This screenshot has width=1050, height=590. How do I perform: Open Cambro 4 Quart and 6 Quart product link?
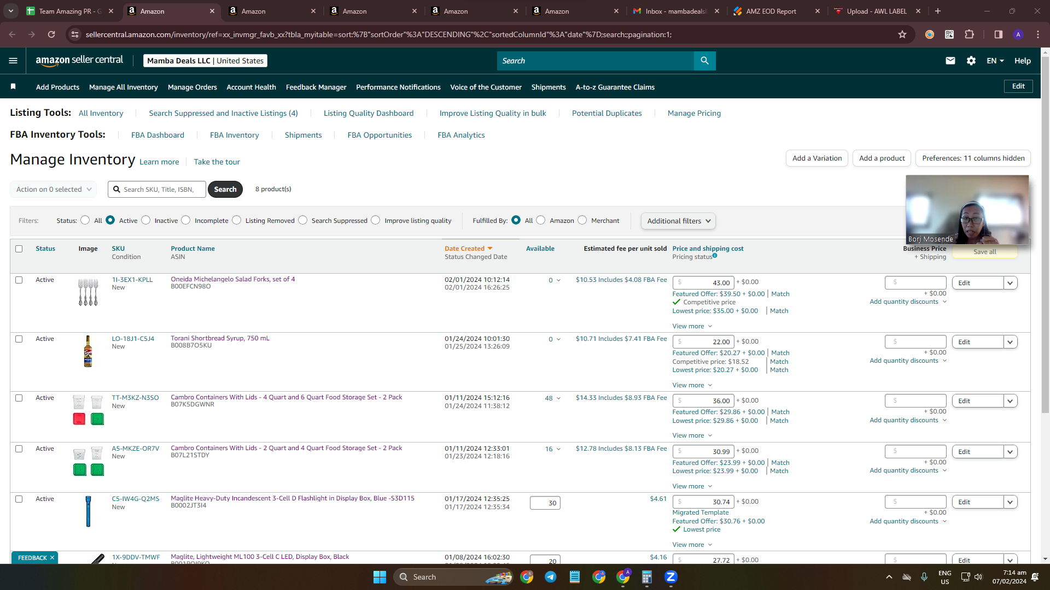coord(287,397)
